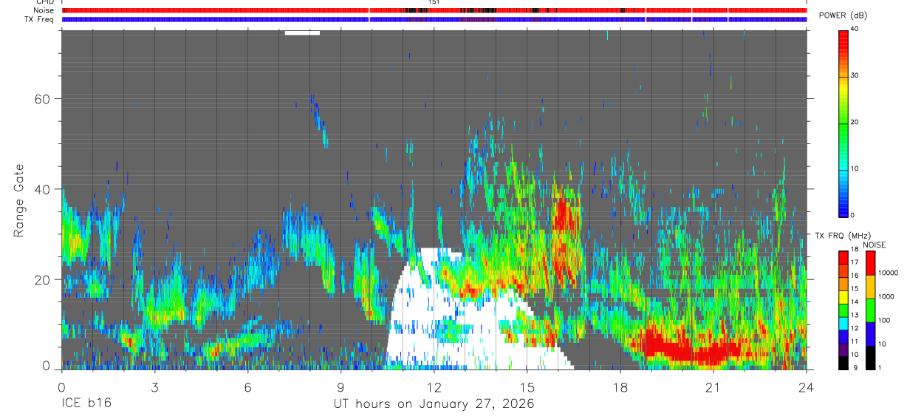Click the "20" label on the power colorbar
The height and width of the screenshot is (419, 907).
(x=854, y=122)
